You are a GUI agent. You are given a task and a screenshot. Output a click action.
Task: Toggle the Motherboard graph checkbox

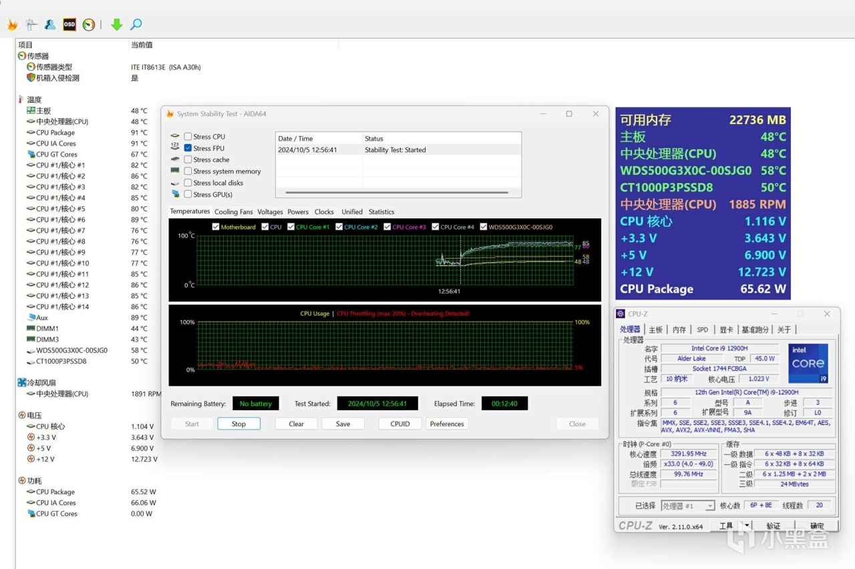[x=216, y=227]
